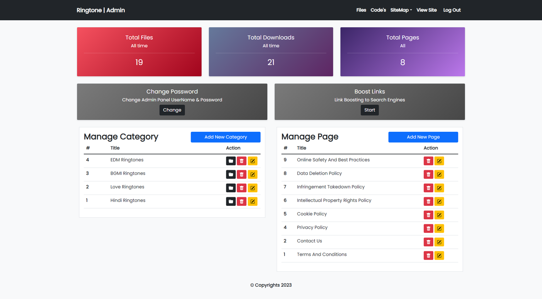Click the Ringtone | Admin brand link
This screenshot has height=299, width=542.
point(101,10)
